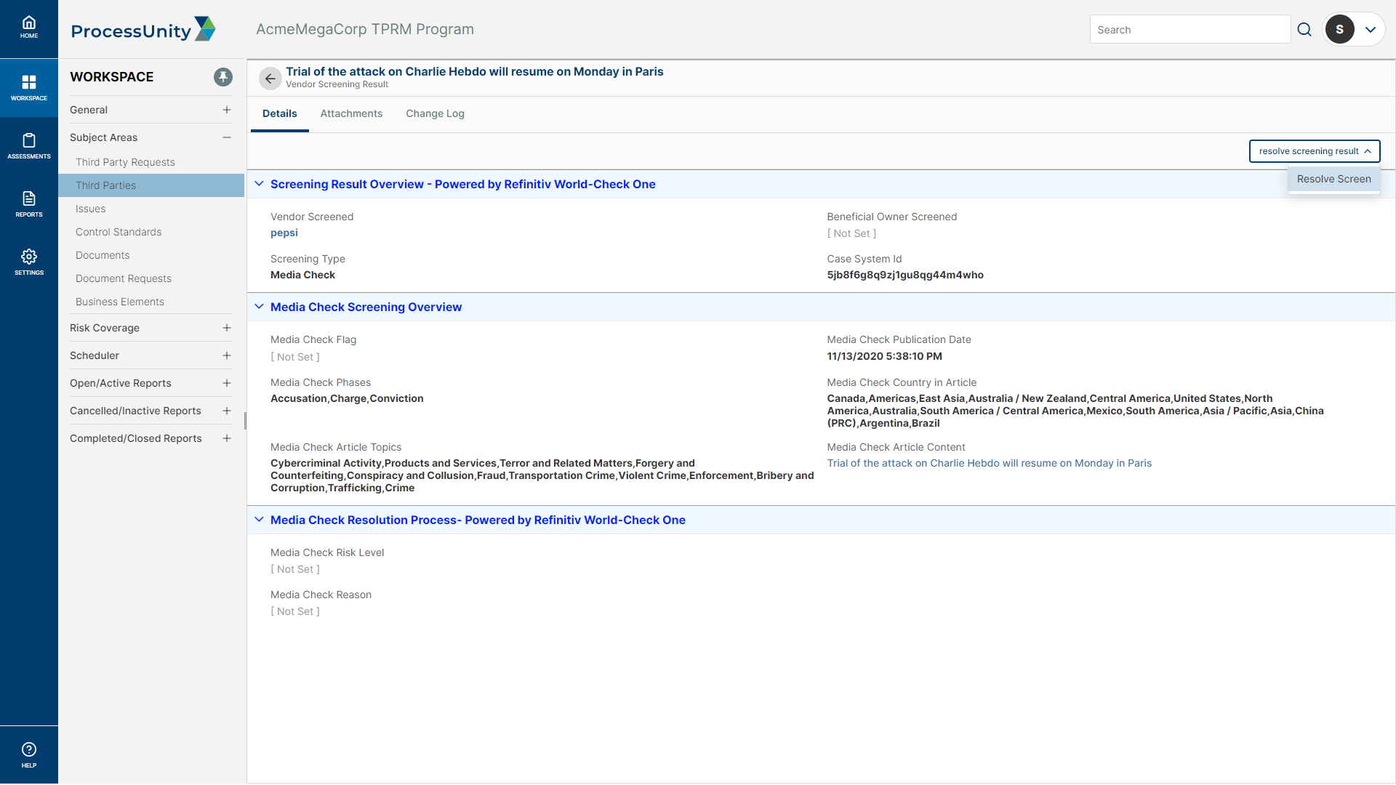This screenshot has width=1396, height=785.
Task: Pin the Workspace panel
Action: tap(223, 77)
